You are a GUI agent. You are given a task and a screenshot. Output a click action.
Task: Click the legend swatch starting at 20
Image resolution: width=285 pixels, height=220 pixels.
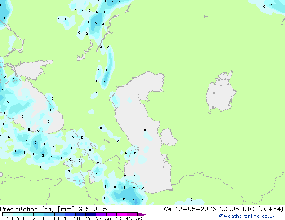(80, 214)
